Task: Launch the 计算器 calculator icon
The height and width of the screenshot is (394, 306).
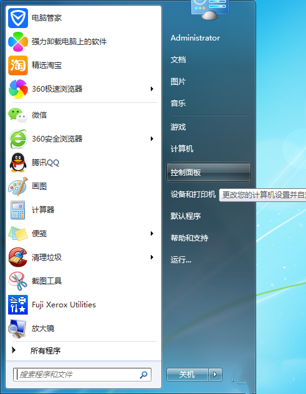Action: (x=18, y=210)
